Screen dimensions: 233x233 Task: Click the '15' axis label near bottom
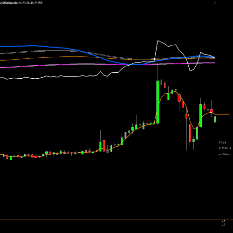click(224, 225)
